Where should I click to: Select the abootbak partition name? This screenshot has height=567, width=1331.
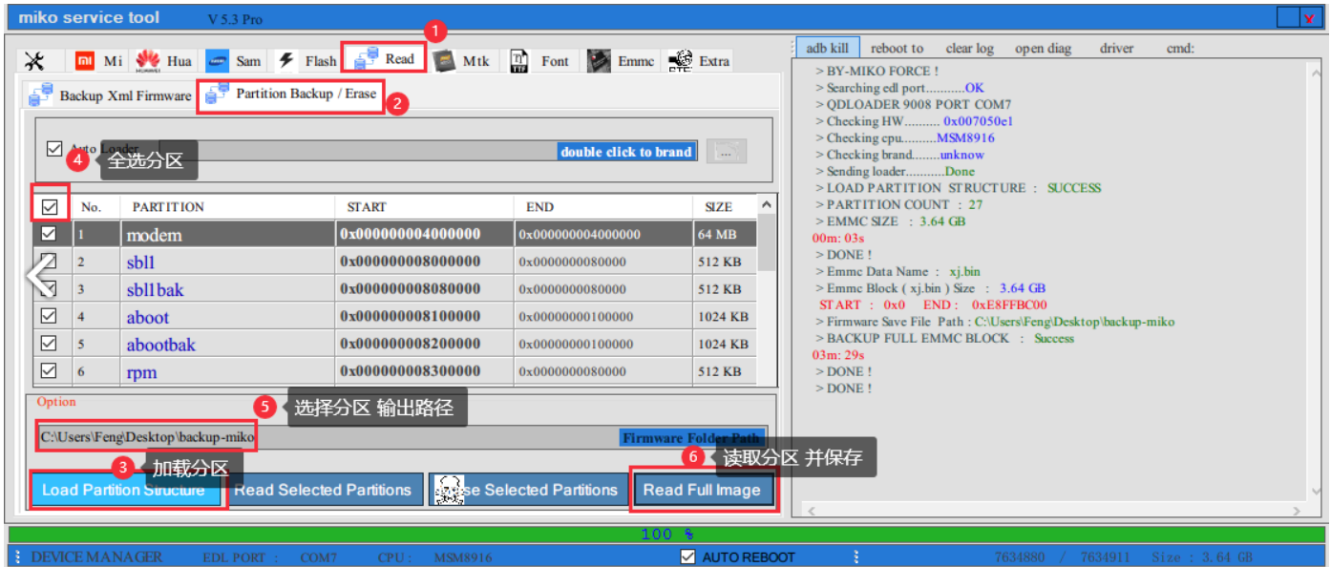pos(160,345)
